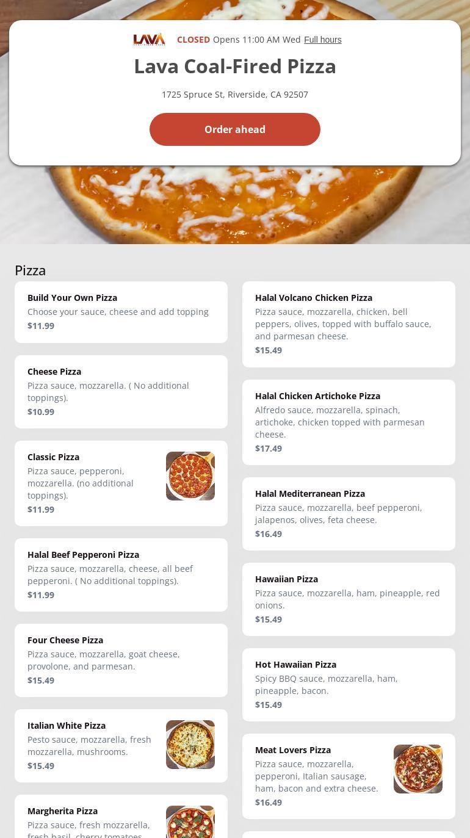This screenshot has width=470, height=838.
Task: Choose the Cheese Pizza menu item
Action: [121, 391]
